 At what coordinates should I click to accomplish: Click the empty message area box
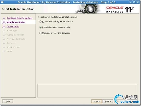point(87,91)
